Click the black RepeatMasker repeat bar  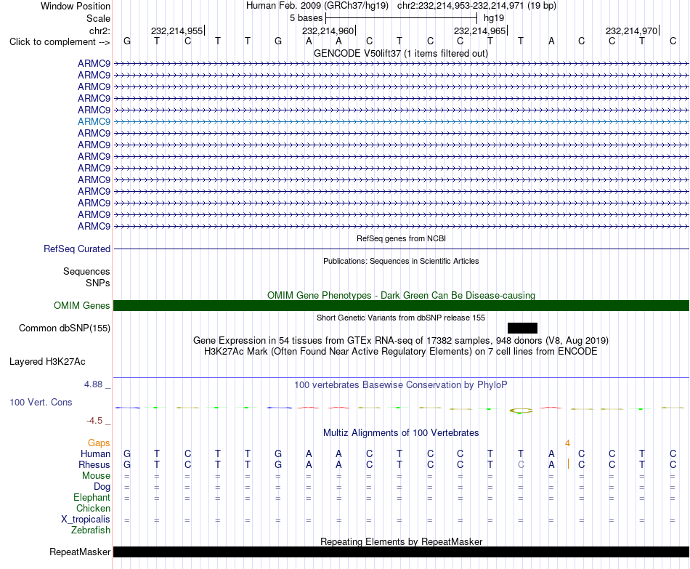tap(401, 552)
